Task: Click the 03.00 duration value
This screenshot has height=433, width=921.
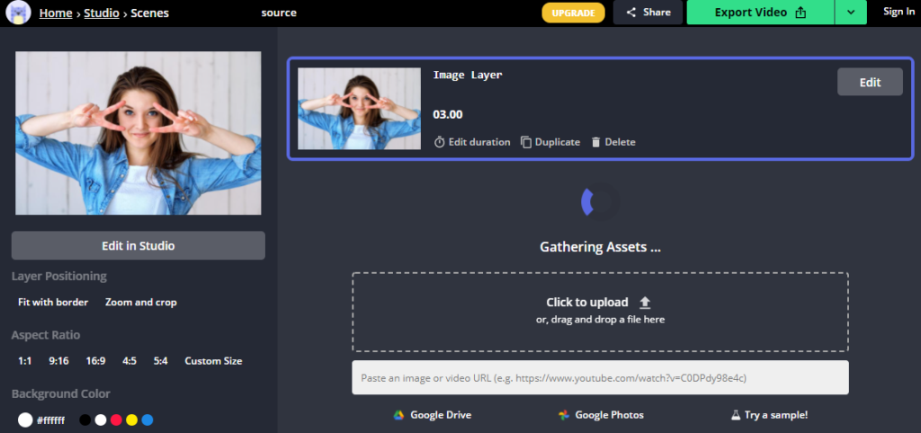Action: pyautogui.click(x=448, y=114)
